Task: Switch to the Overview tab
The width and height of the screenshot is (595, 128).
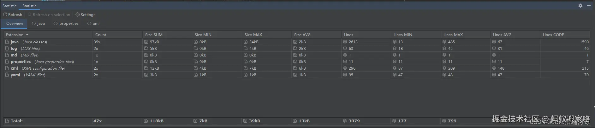Action: (x=15, y=24)
